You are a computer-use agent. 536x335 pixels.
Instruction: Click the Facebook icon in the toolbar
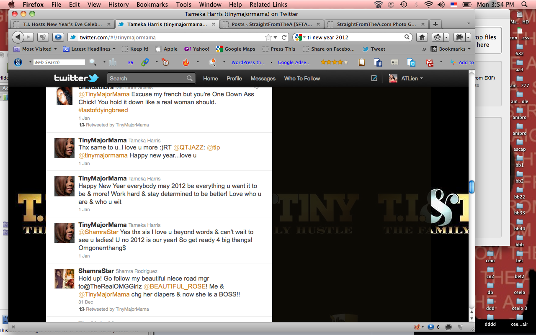coord(378,62)
